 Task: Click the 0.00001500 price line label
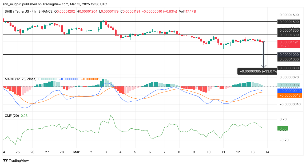(289, 22)
